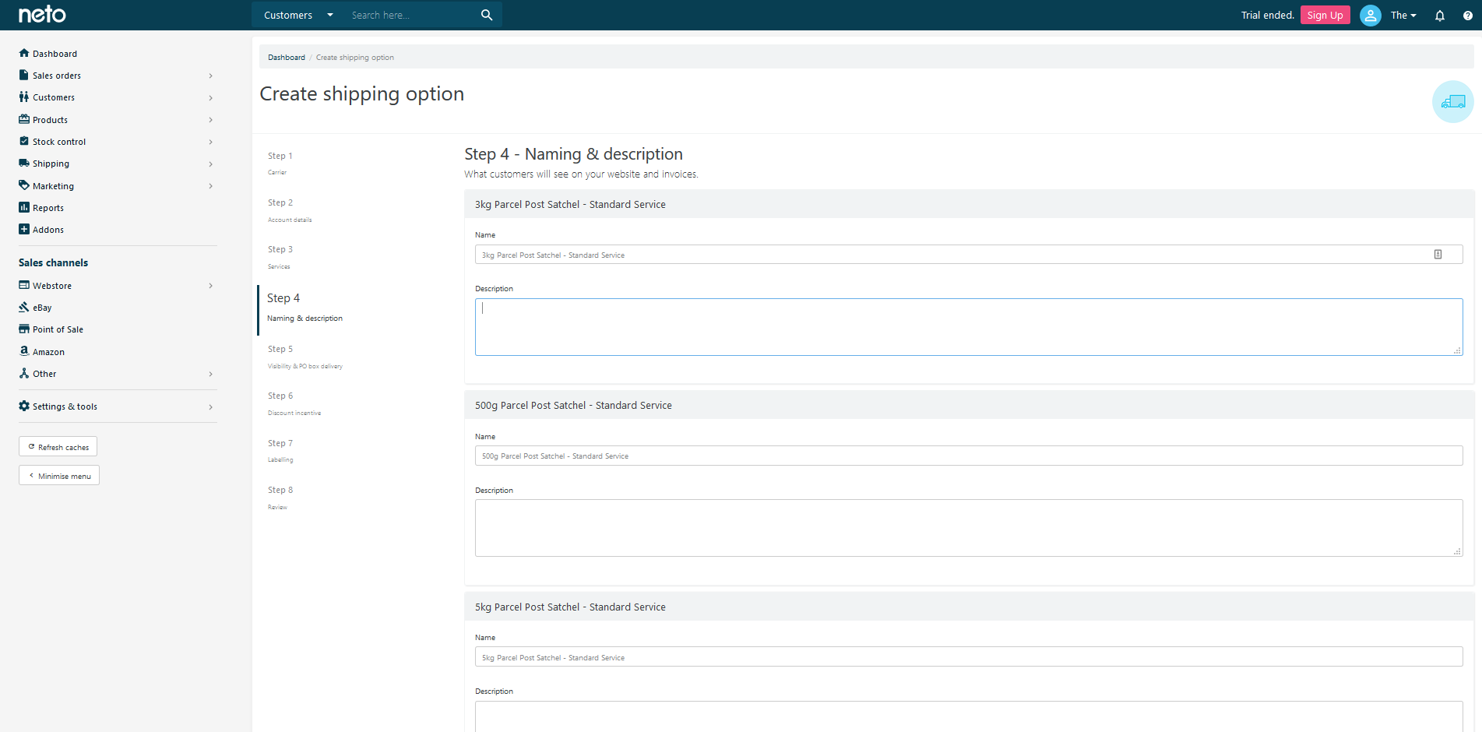Click the 5kg Parcel Post Satchel Name field
Image resolution: width=1482 pixels, height=732 pixels.
tap(969, 656)
